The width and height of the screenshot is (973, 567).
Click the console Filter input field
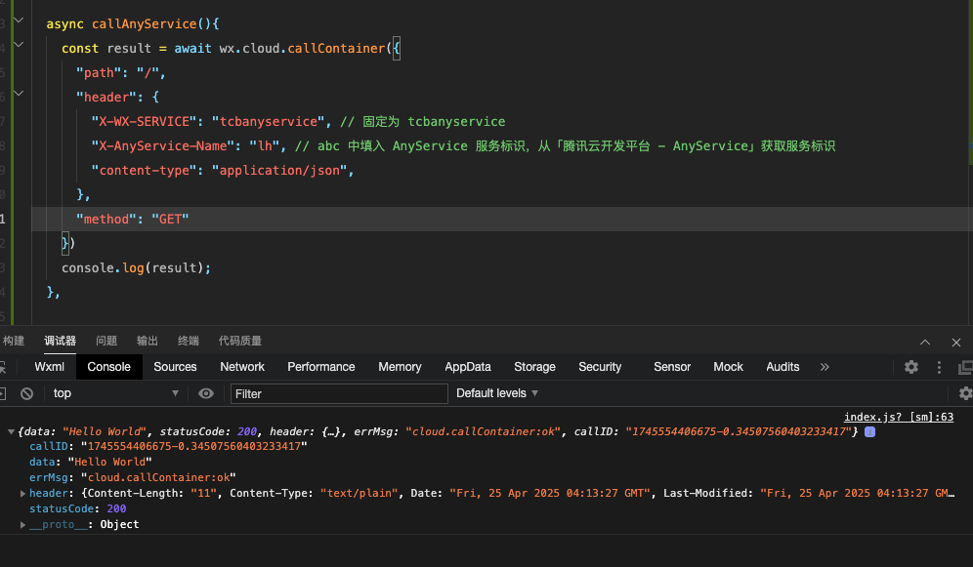339,393
